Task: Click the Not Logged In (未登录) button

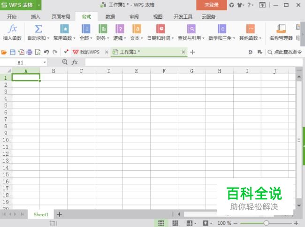Action: 211,5
